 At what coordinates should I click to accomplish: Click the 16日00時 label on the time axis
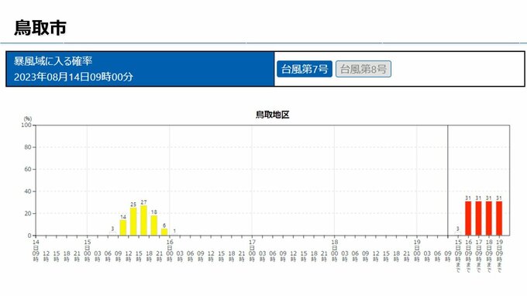(x=170, y=250)
